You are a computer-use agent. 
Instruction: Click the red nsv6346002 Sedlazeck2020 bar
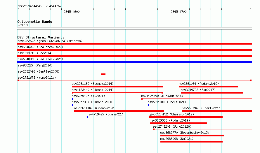(134, 50)
